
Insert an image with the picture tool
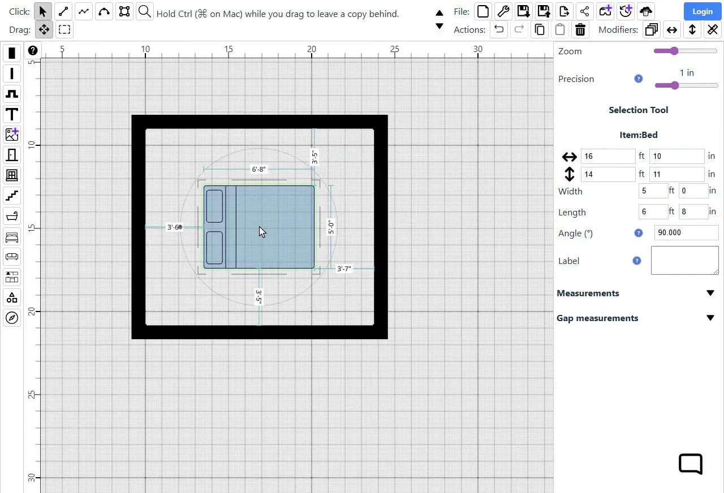(x=12, y=135)
